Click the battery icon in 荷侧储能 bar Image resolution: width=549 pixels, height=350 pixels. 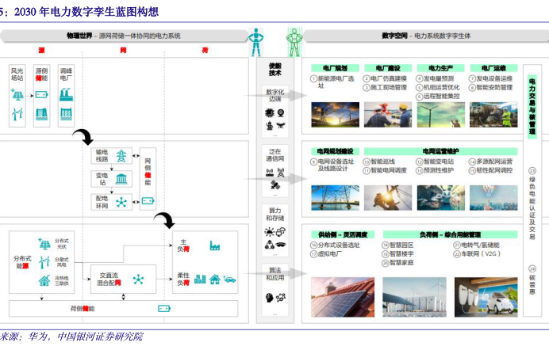coord(164,309)
